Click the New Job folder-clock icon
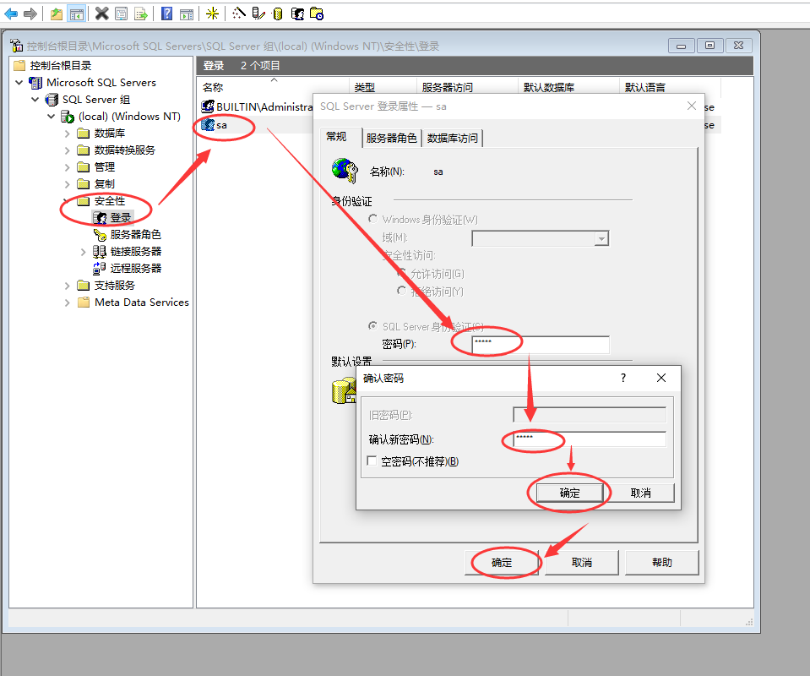This screenshot has width=810, height=676. point(317,14)
